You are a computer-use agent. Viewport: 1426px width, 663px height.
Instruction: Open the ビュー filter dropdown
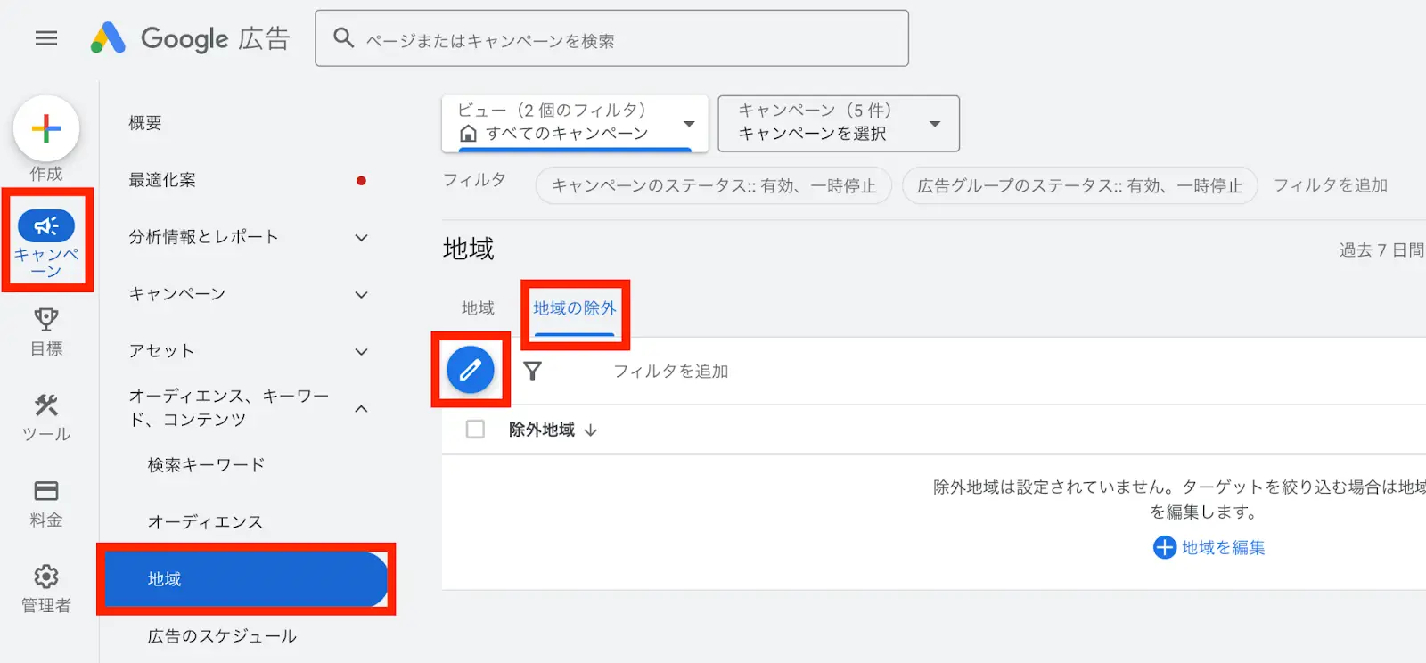[x=575, y=123]
